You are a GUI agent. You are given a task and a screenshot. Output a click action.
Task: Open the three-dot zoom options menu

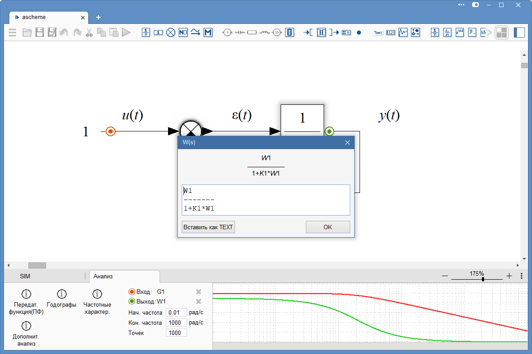click(x=522, y=276)
